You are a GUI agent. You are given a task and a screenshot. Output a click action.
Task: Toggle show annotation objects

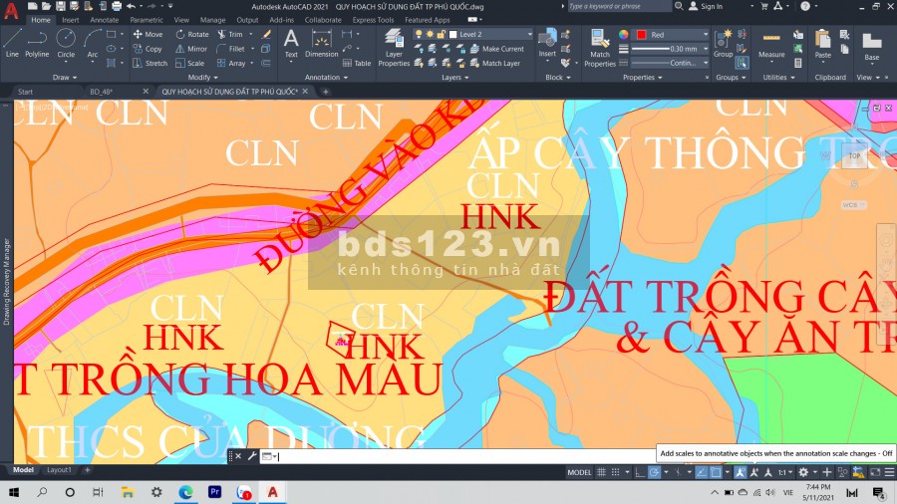pos(741,472)
